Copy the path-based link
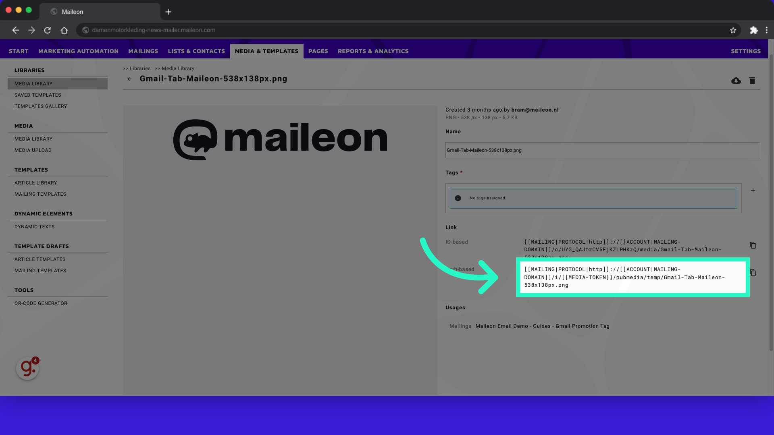Viewport: 774px width, 435px height. coord(753,273)
